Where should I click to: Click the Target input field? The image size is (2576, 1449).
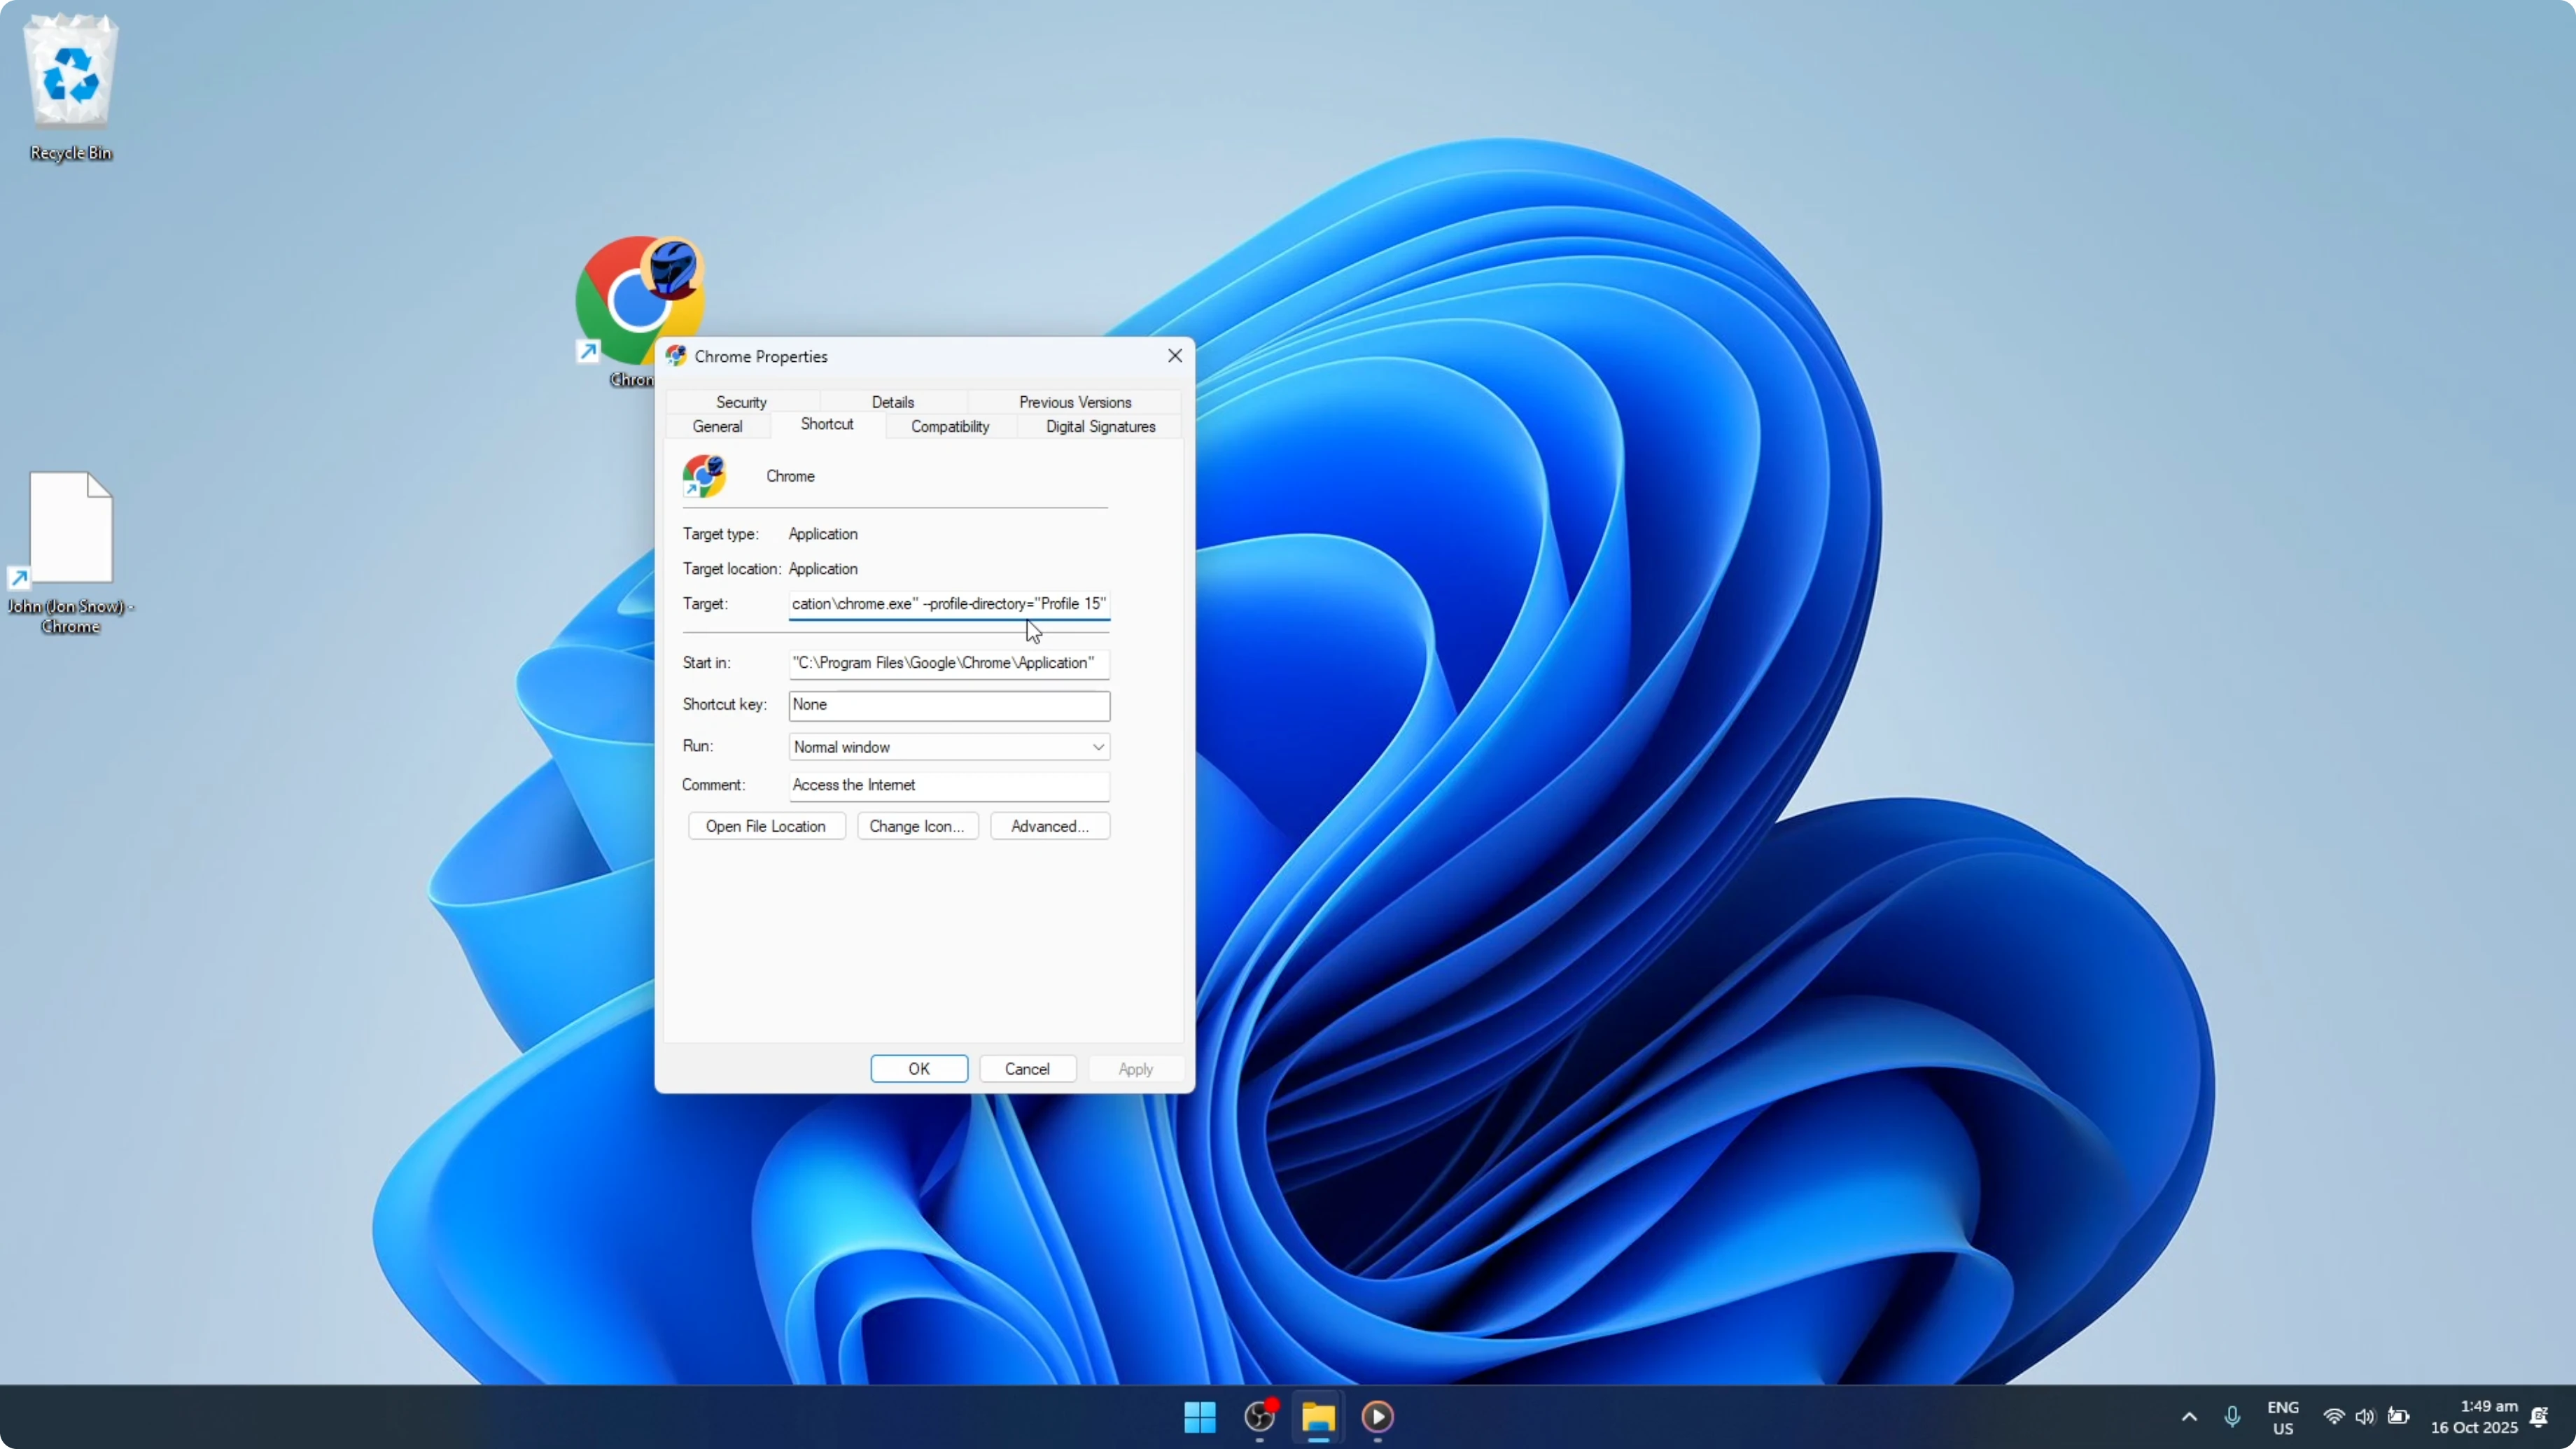(x=948, y=604)
